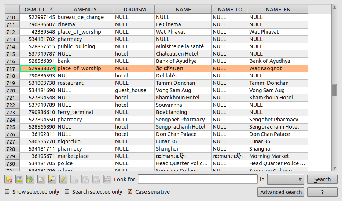Click the NAME_EN column header
Image resolution: width=342 pixels, height=201 pixels.
click(x=278, y=10)
